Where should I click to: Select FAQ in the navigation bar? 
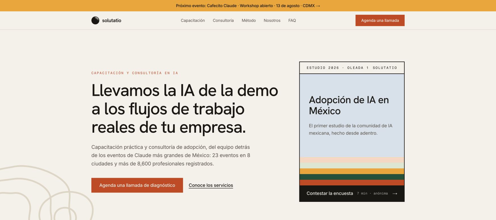tap(292, 20)
